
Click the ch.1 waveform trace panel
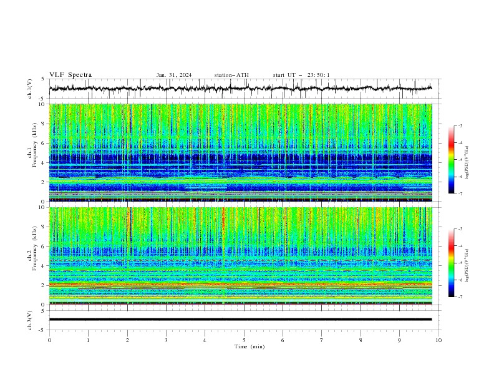point(243,89)
